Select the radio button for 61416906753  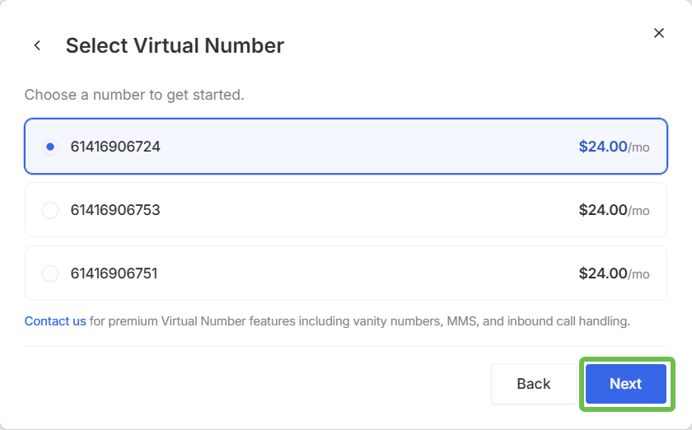50,210
